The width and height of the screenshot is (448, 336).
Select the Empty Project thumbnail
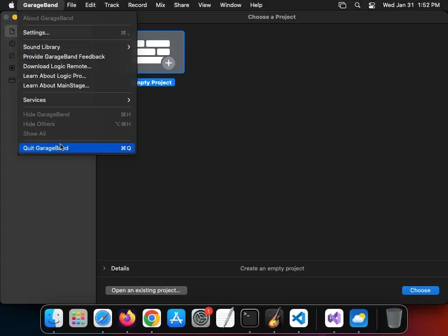pos(161,52)
